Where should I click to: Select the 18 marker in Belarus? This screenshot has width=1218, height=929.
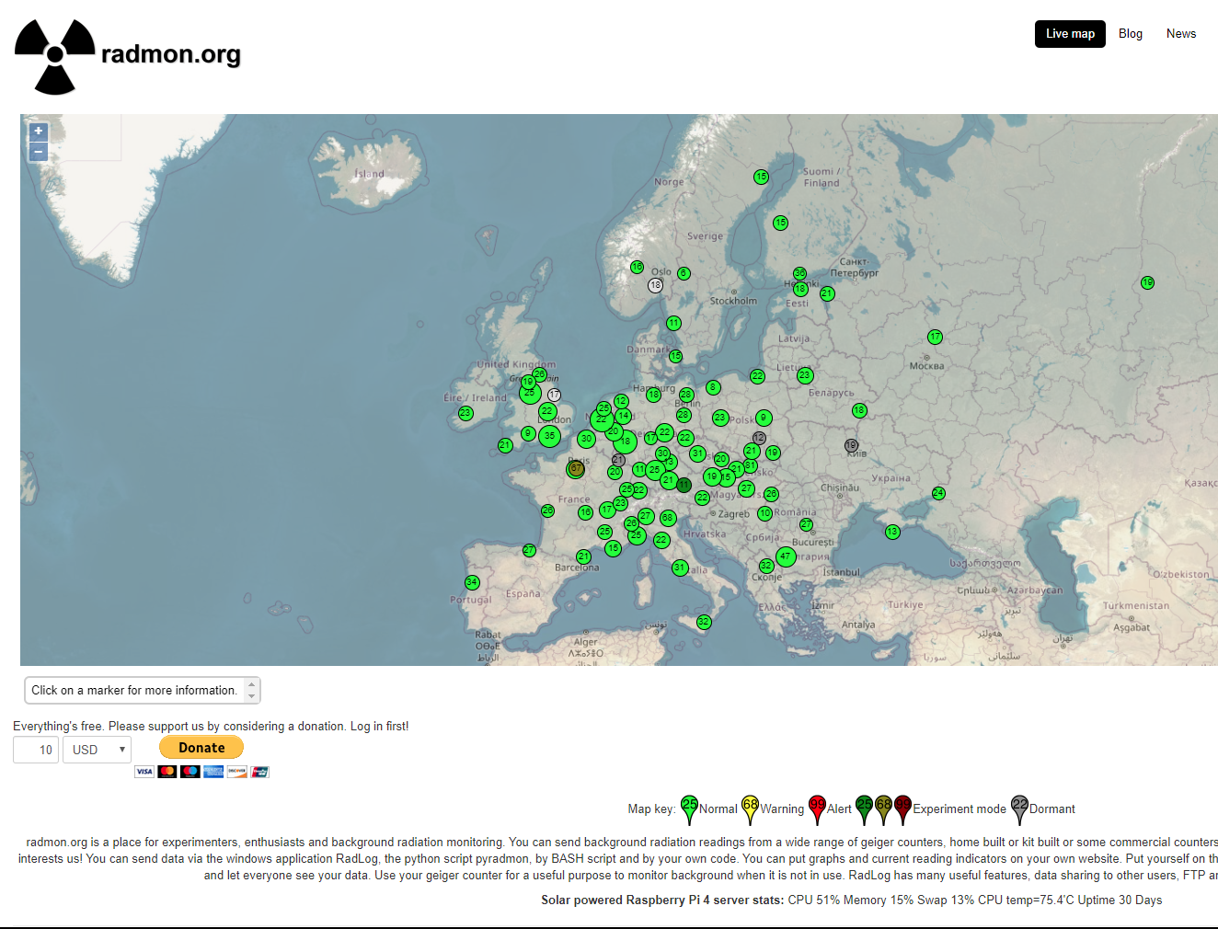pos(859,410)
